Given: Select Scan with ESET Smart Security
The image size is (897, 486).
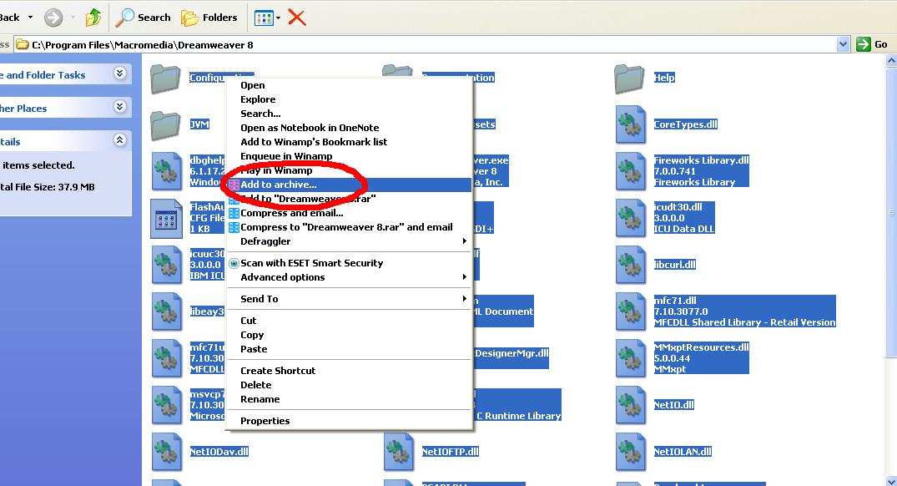Looking at the screenshot, I should 349,263.
